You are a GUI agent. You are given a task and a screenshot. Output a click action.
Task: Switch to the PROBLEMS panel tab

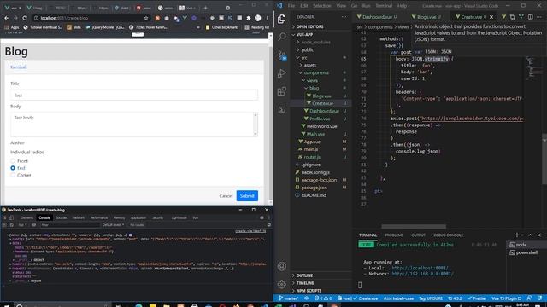394,235
